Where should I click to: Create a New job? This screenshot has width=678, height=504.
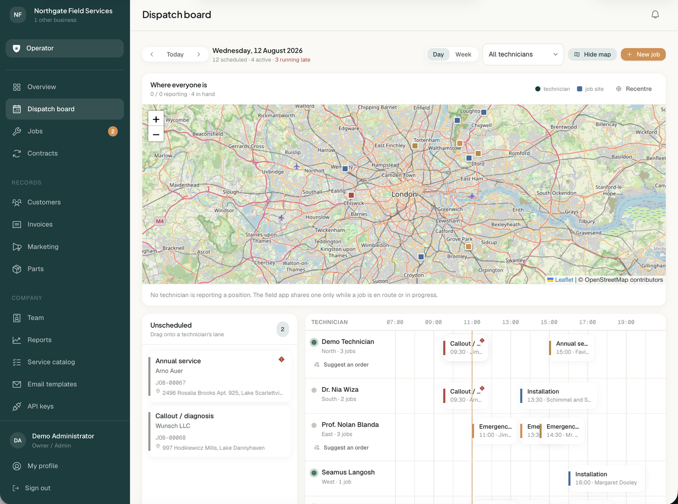coord(643,54)
